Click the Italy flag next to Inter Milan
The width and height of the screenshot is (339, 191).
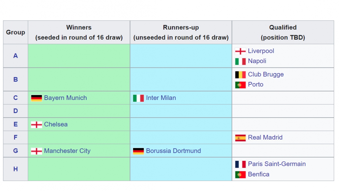(138, 98)
